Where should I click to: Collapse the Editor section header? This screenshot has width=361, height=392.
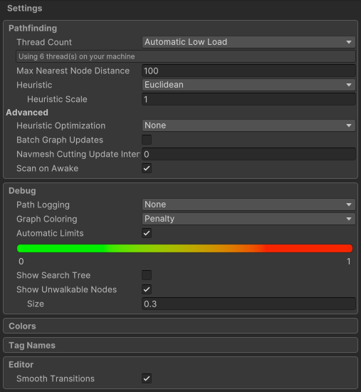[x=21, y=364]
